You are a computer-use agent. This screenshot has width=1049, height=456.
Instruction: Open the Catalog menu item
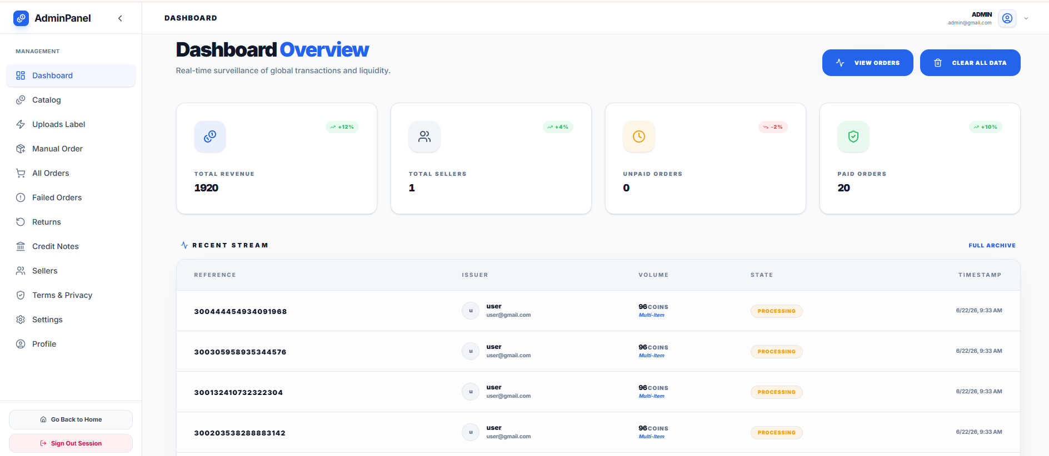71,100
